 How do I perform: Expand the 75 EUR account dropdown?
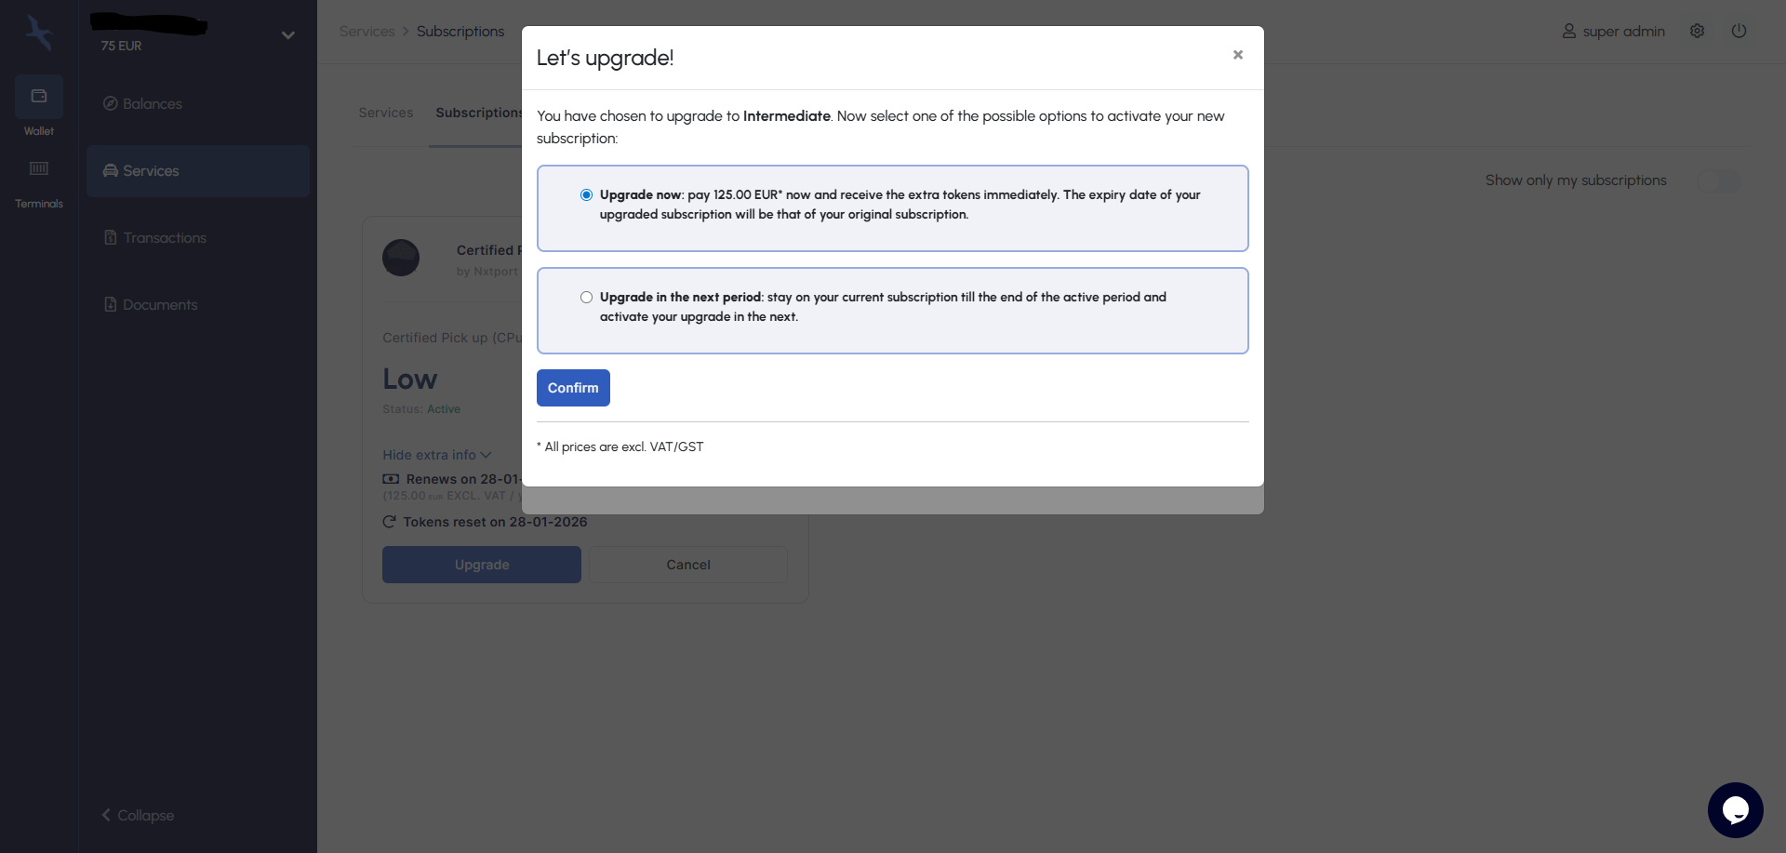(288, 35)
